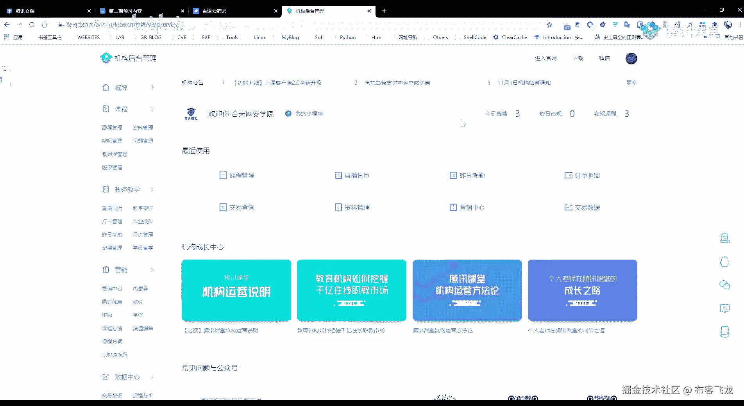Open the 机构运营说明 teal card
744x406 pixels.
236,290
